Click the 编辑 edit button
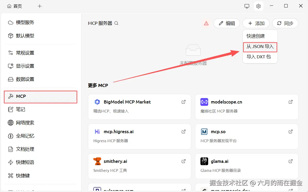The height and width of the screenshot is (192, 308). pos(227,23)
